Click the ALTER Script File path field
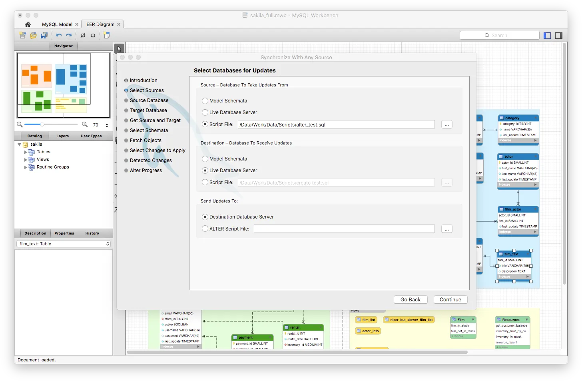Viewport: 582px width, 381px height. point(344,229)
